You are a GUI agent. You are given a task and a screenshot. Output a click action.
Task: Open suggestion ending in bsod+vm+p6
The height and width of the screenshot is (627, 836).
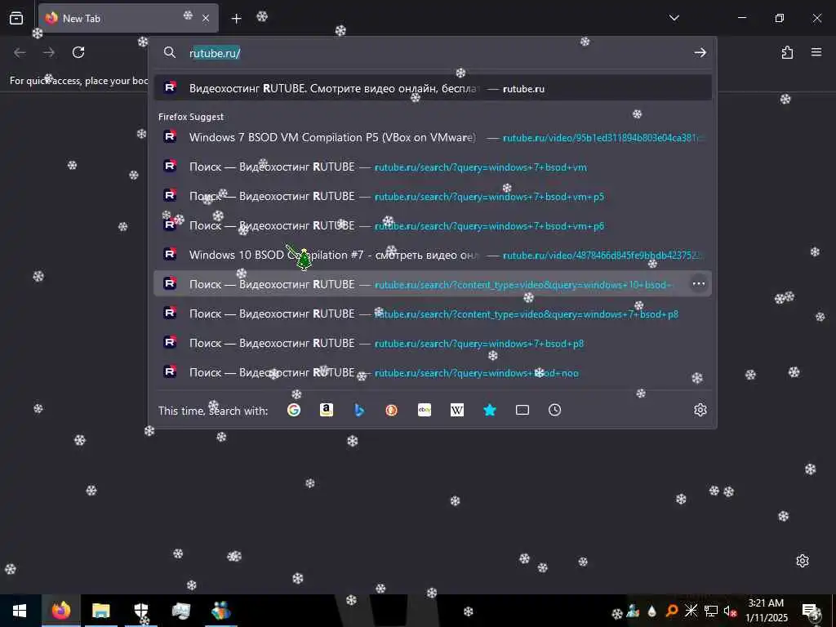coord(433,225)
